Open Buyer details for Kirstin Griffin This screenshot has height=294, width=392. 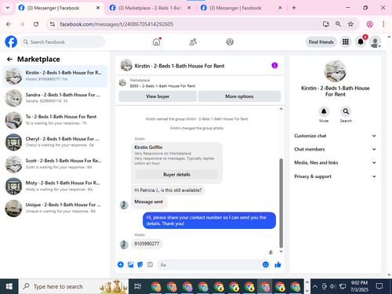pos(176,175)
